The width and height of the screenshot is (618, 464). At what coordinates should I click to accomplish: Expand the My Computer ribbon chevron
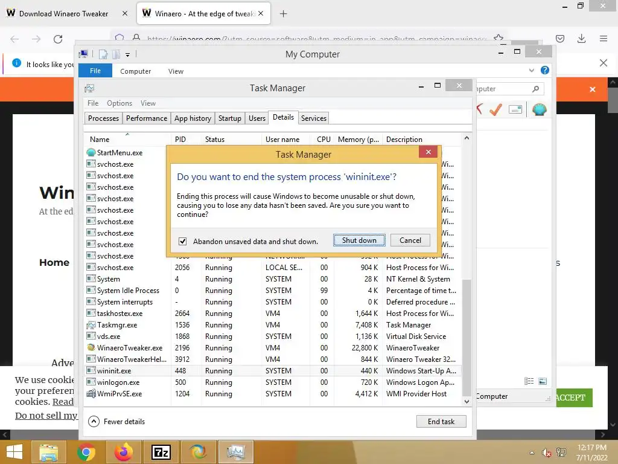(x=531, y=70)
